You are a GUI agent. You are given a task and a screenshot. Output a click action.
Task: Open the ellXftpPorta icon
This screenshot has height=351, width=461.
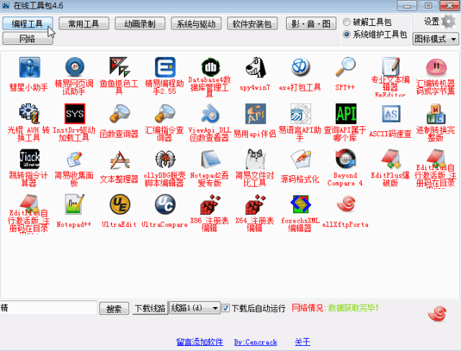(x=346, y=205)
